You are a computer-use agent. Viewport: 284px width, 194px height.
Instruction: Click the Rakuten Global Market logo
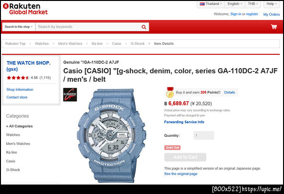pyautogui.click(x=26, y=9)
